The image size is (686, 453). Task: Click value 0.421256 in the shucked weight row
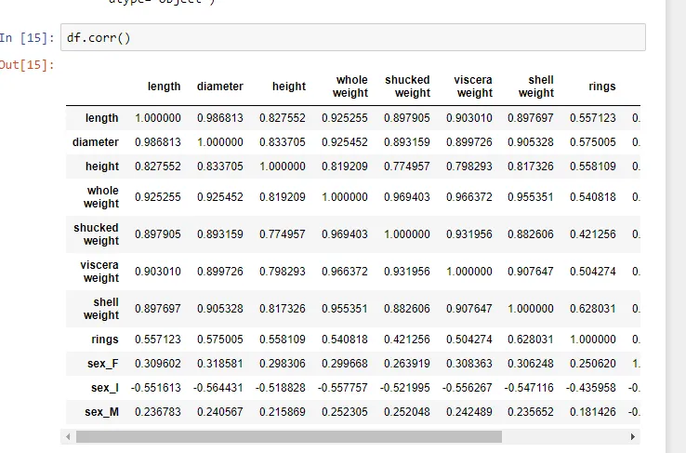(x=593, y=234)
